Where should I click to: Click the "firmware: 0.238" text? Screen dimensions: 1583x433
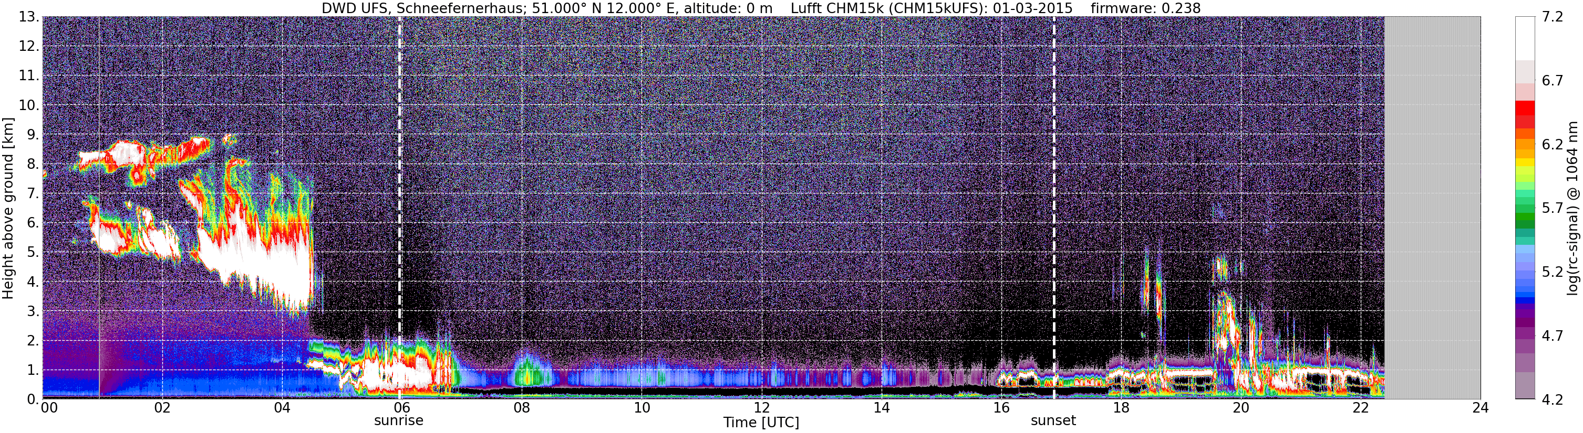(x=1145, y=8)
